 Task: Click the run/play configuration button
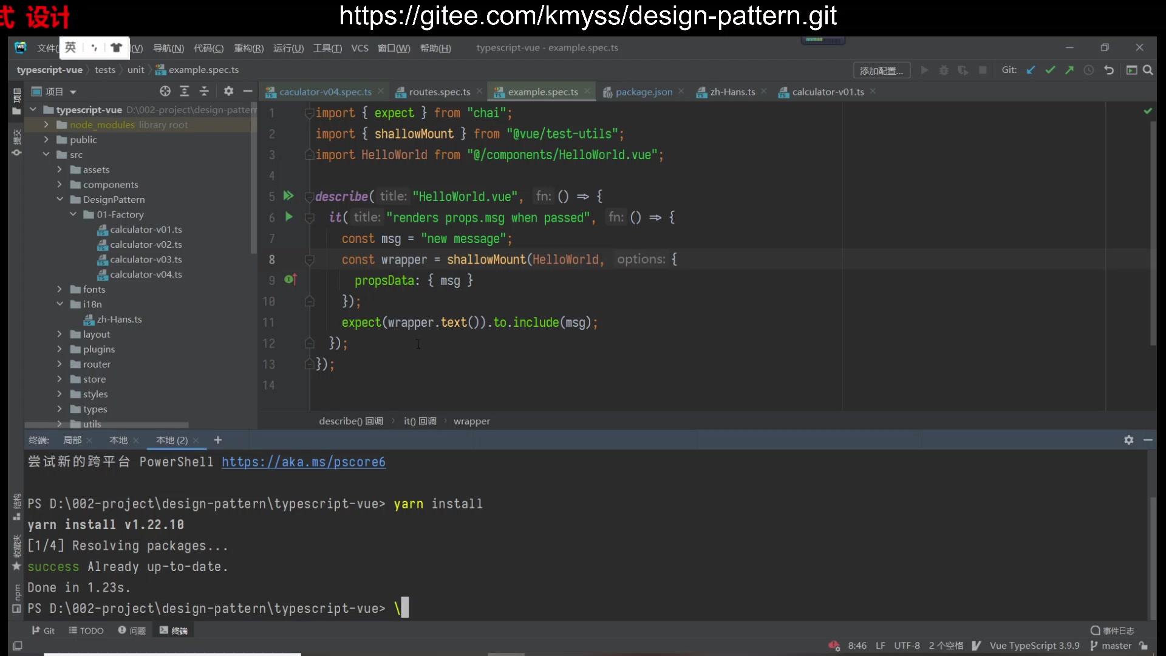click(x=924, y=70)
